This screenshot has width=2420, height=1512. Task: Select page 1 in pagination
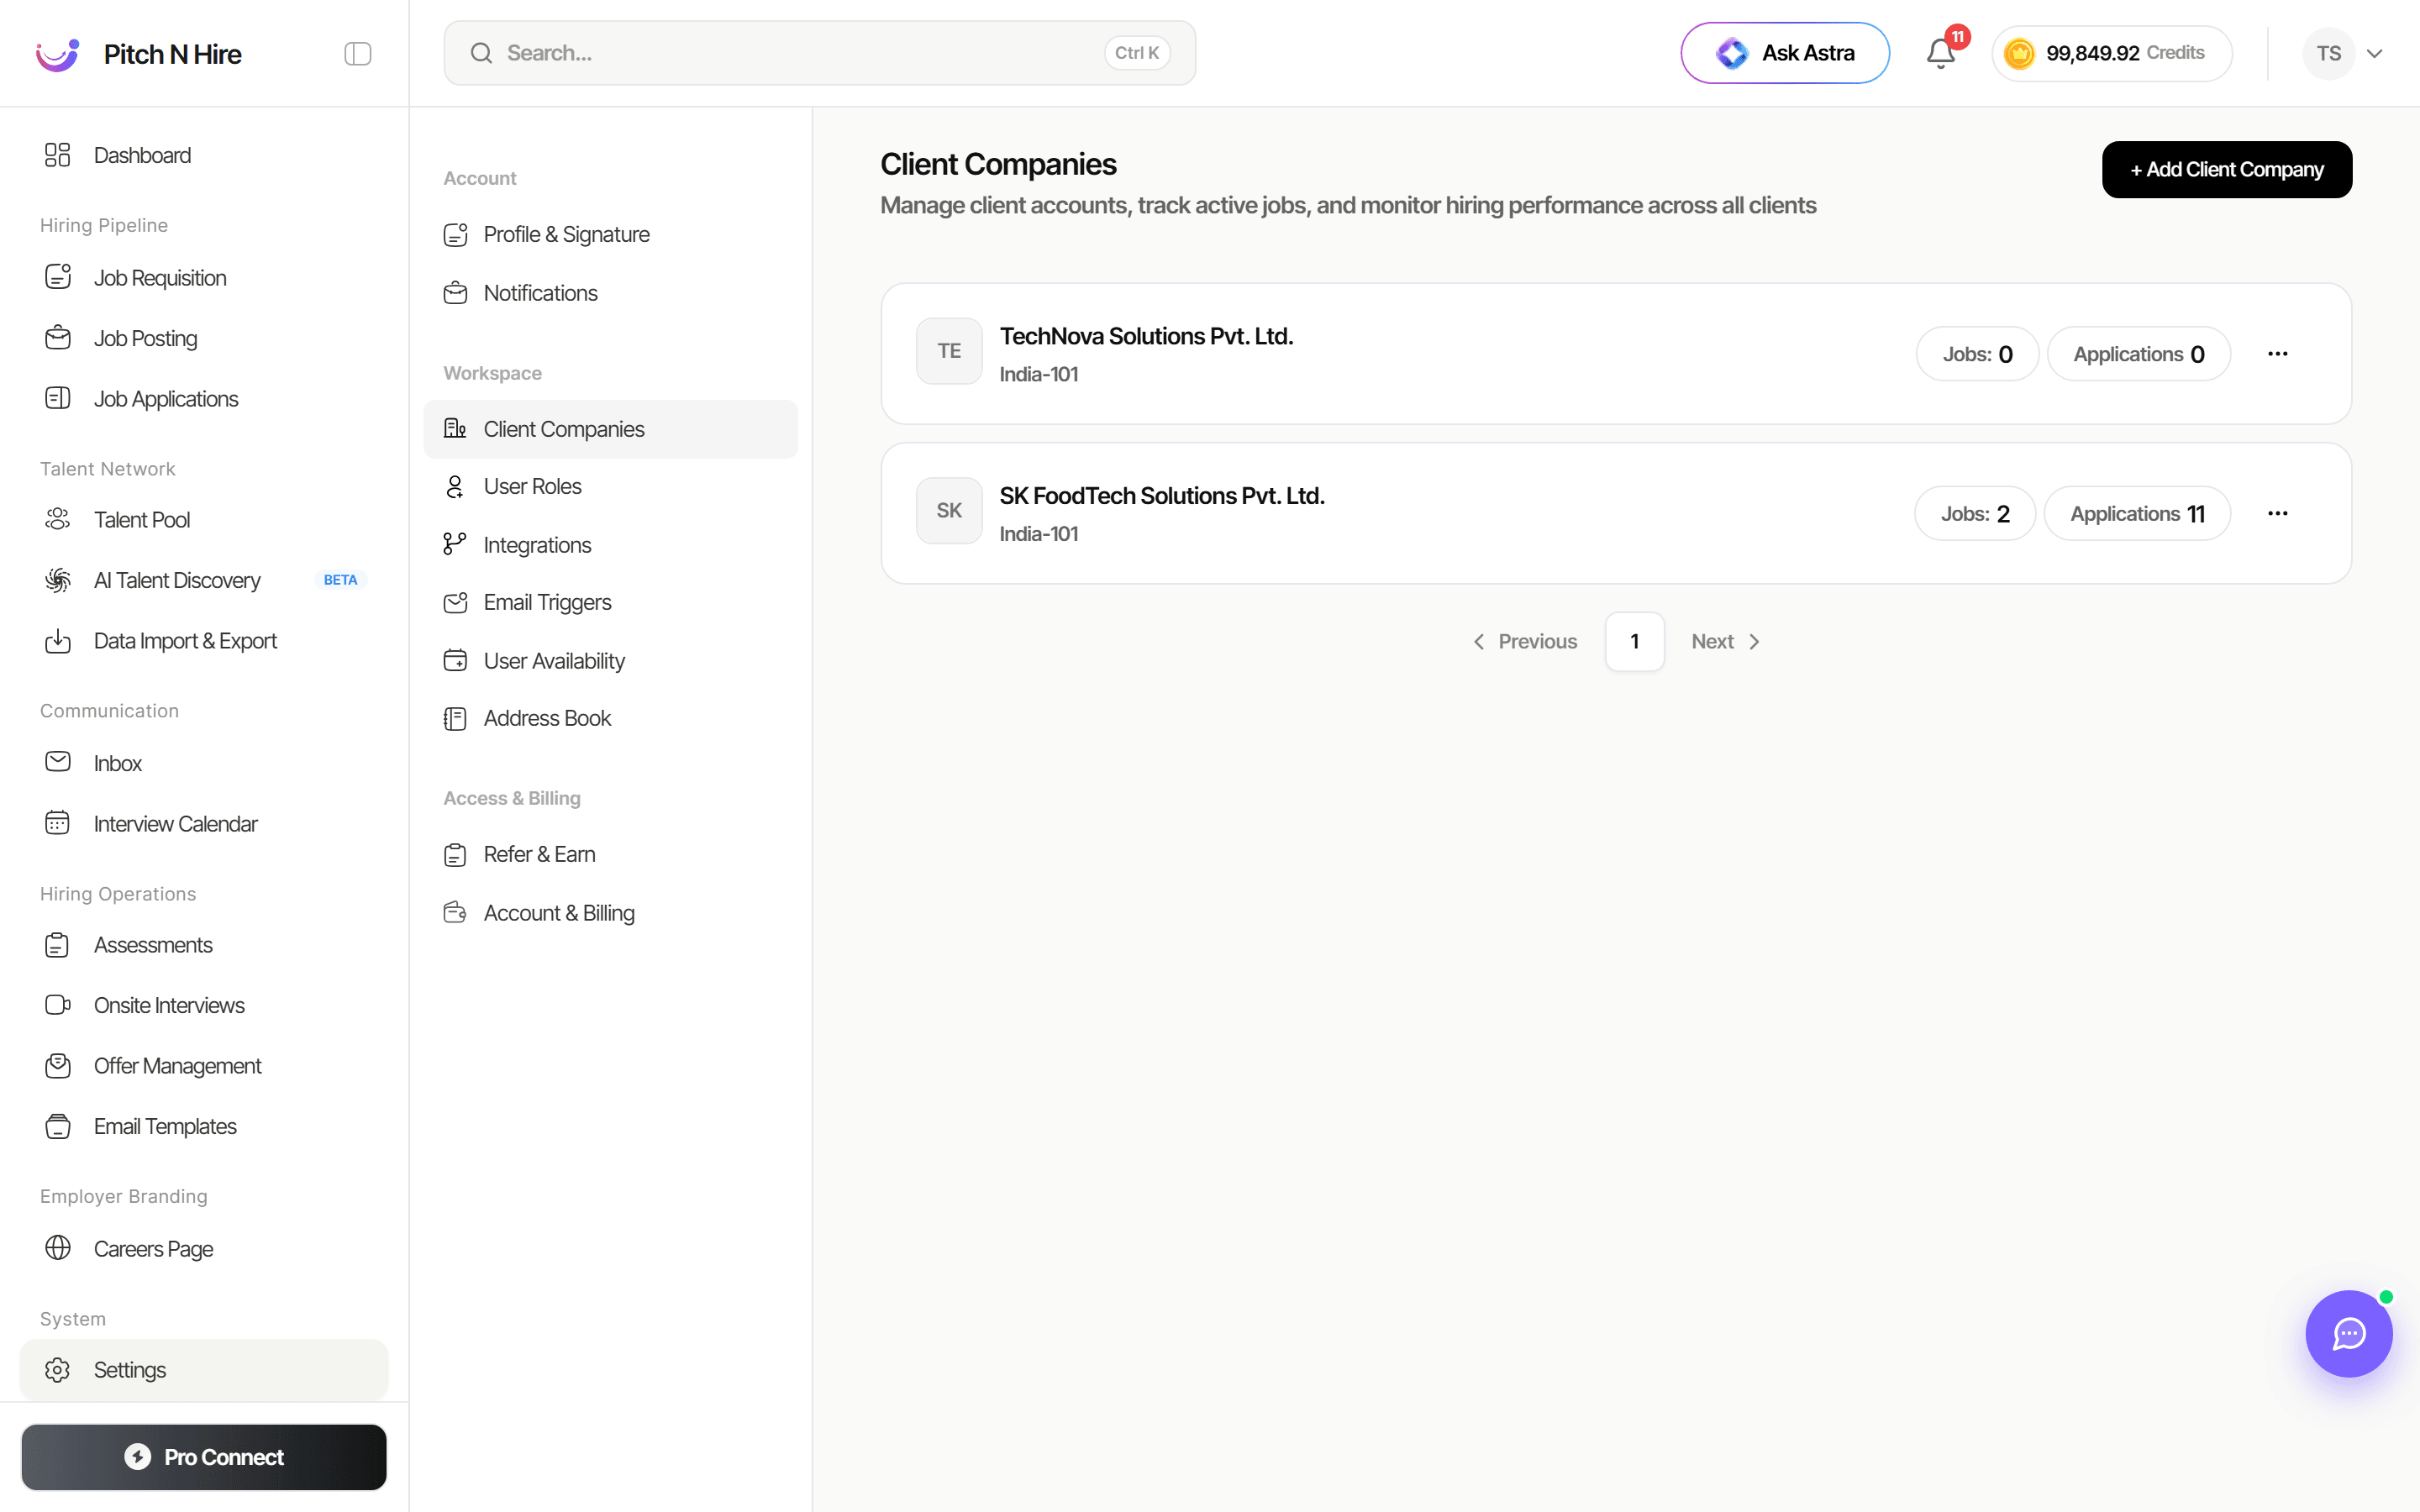tap(1635, 642)
